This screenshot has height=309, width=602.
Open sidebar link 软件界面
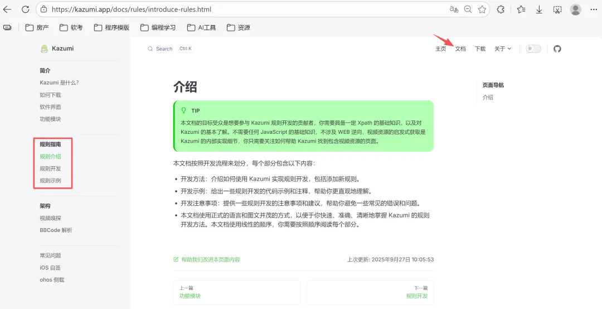coord(50,107)
